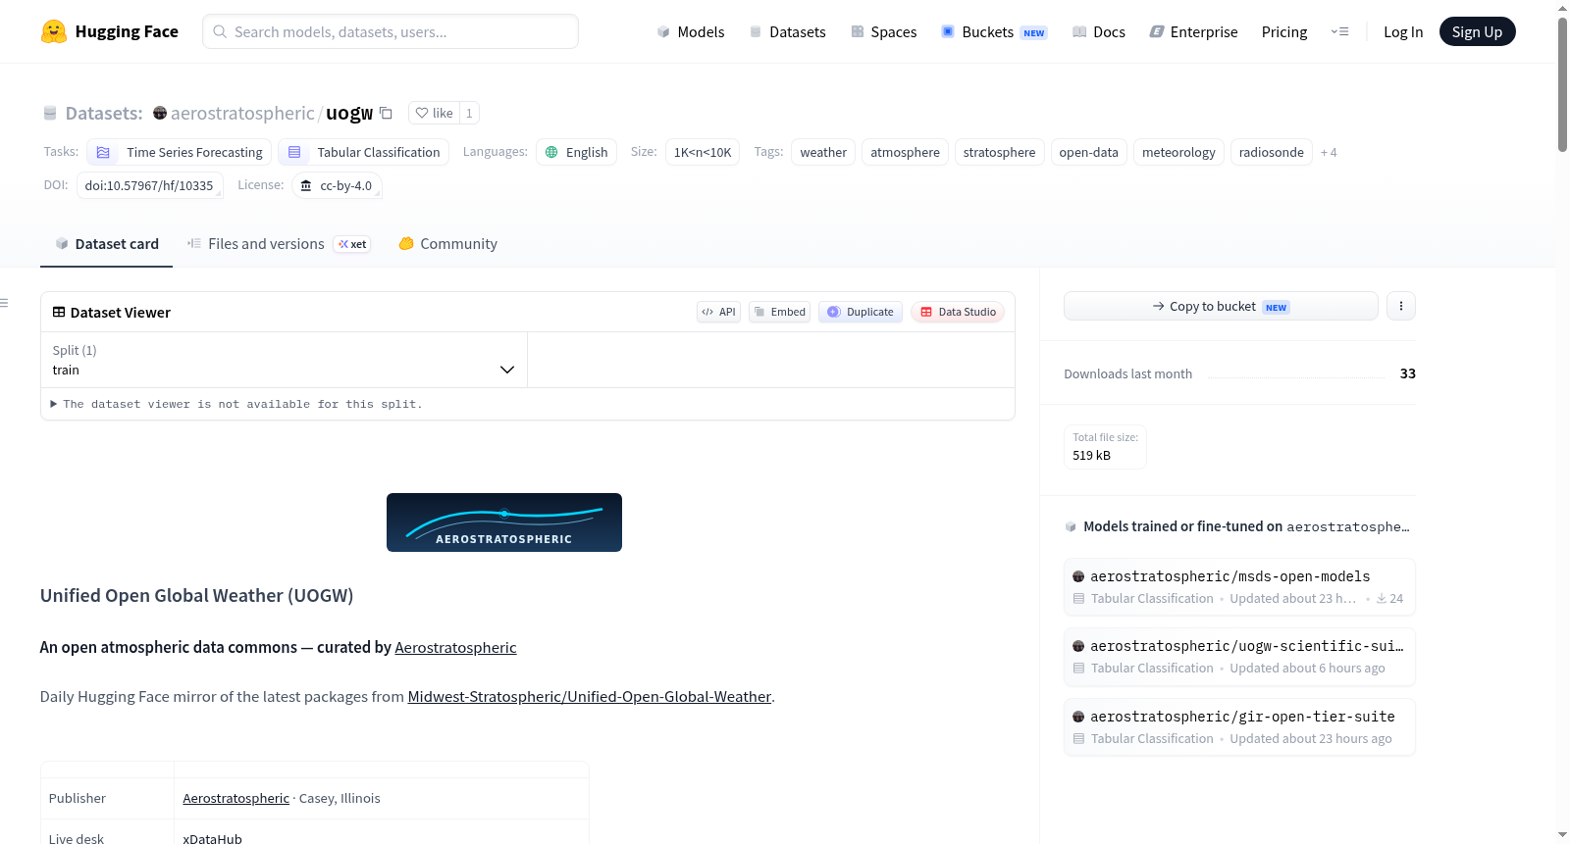Open the Pricing page
This screenshot has width=1570, height=844.
[x=1284, y=31]
